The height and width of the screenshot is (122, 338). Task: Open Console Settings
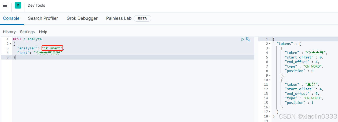(x=27, y=32)
